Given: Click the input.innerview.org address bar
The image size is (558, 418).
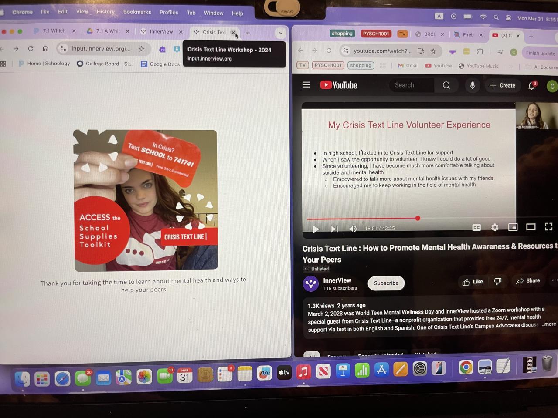Looking at the screenshot, I should [101, 48].
